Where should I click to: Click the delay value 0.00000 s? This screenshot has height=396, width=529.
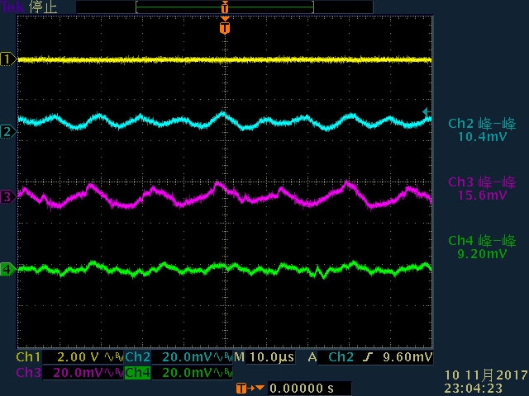pos(302,389)
